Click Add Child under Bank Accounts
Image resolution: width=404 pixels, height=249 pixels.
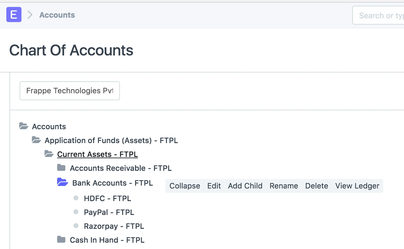click(245, 186)
